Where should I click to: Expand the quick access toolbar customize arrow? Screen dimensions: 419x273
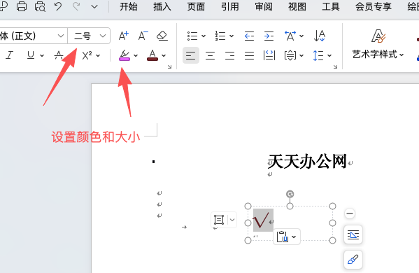coord(94,7)
